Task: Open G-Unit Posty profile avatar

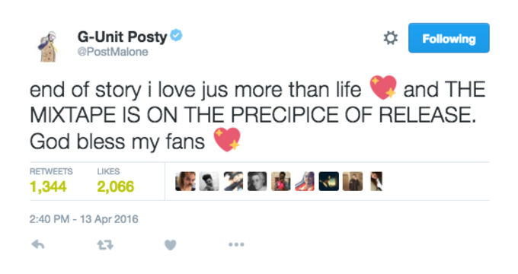Action: [x=48, y=46]
